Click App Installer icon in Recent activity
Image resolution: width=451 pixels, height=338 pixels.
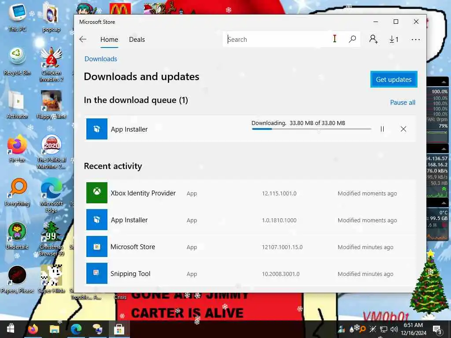tap(97, 220)
